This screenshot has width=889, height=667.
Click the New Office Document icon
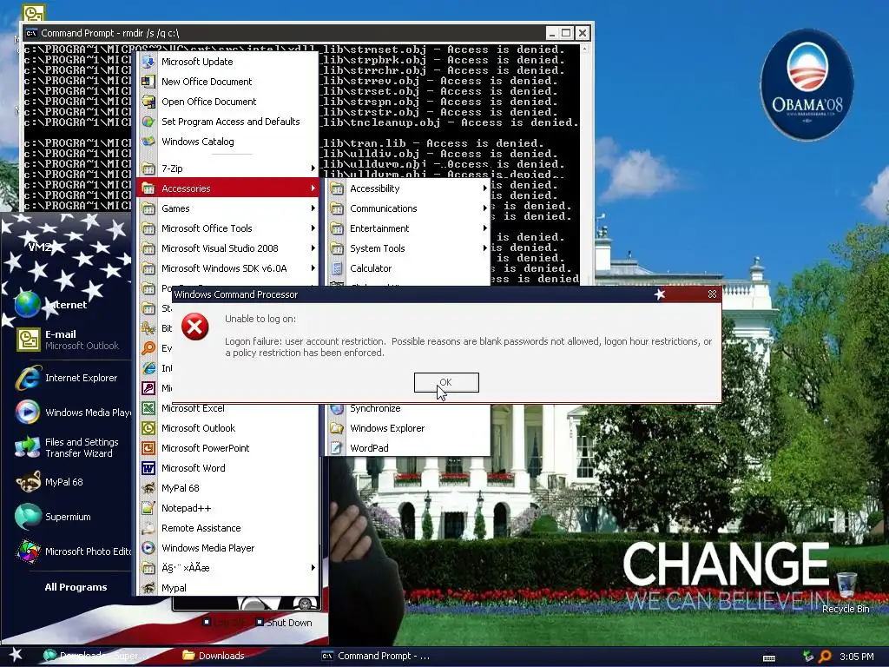pos(148,82)
